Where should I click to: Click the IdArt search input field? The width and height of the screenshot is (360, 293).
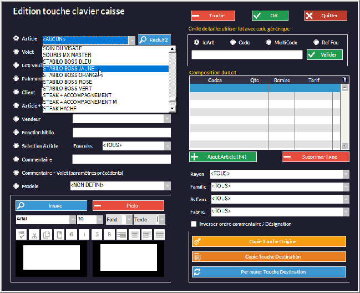coord(247,54)
